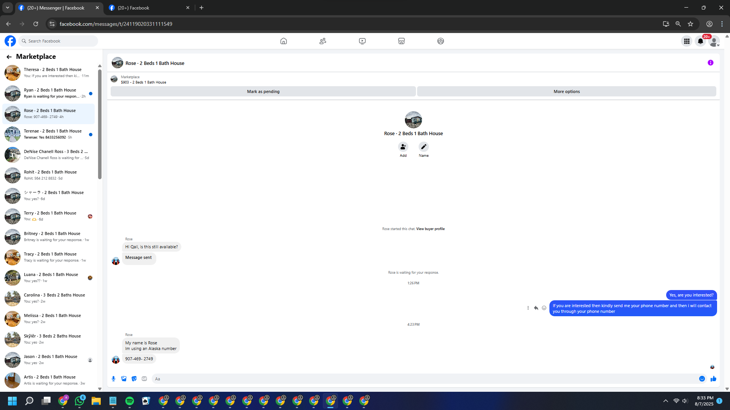Open Spotify from the taskbar

(x=129, y=401)
